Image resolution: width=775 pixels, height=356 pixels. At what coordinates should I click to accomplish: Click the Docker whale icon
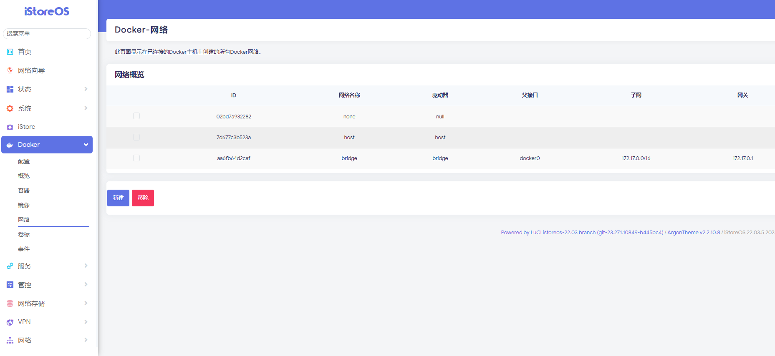(10, 145)
